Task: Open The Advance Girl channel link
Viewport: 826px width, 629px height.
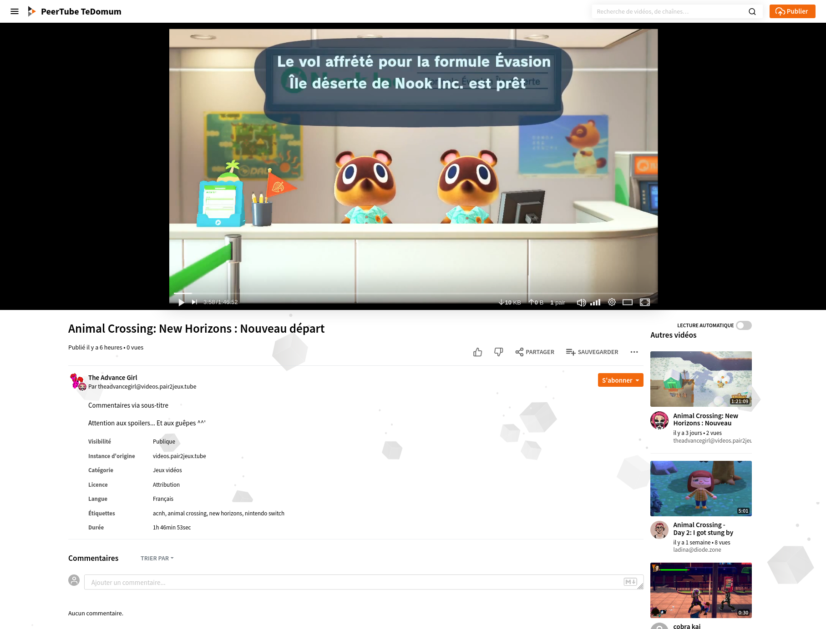Action: pos(112,378)
